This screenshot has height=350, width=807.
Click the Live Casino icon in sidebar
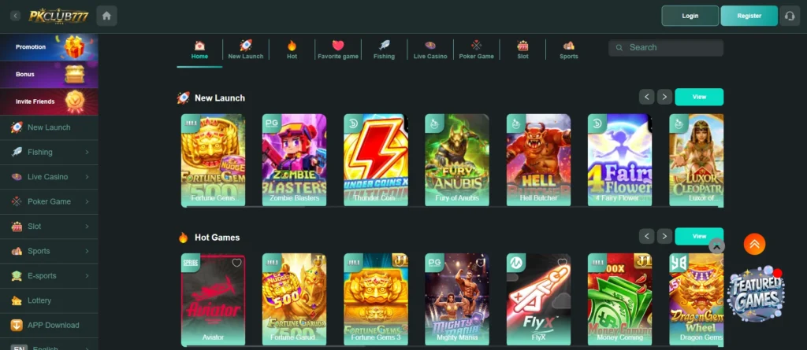tap(17, 177)
